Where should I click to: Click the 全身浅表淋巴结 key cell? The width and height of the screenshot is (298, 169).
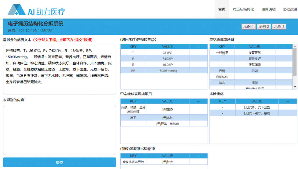click(x=133, y=162)
